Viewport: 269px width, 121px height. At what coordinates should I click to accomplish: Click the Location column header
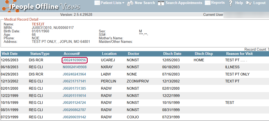pyautogui.click(x=109, y=54)
